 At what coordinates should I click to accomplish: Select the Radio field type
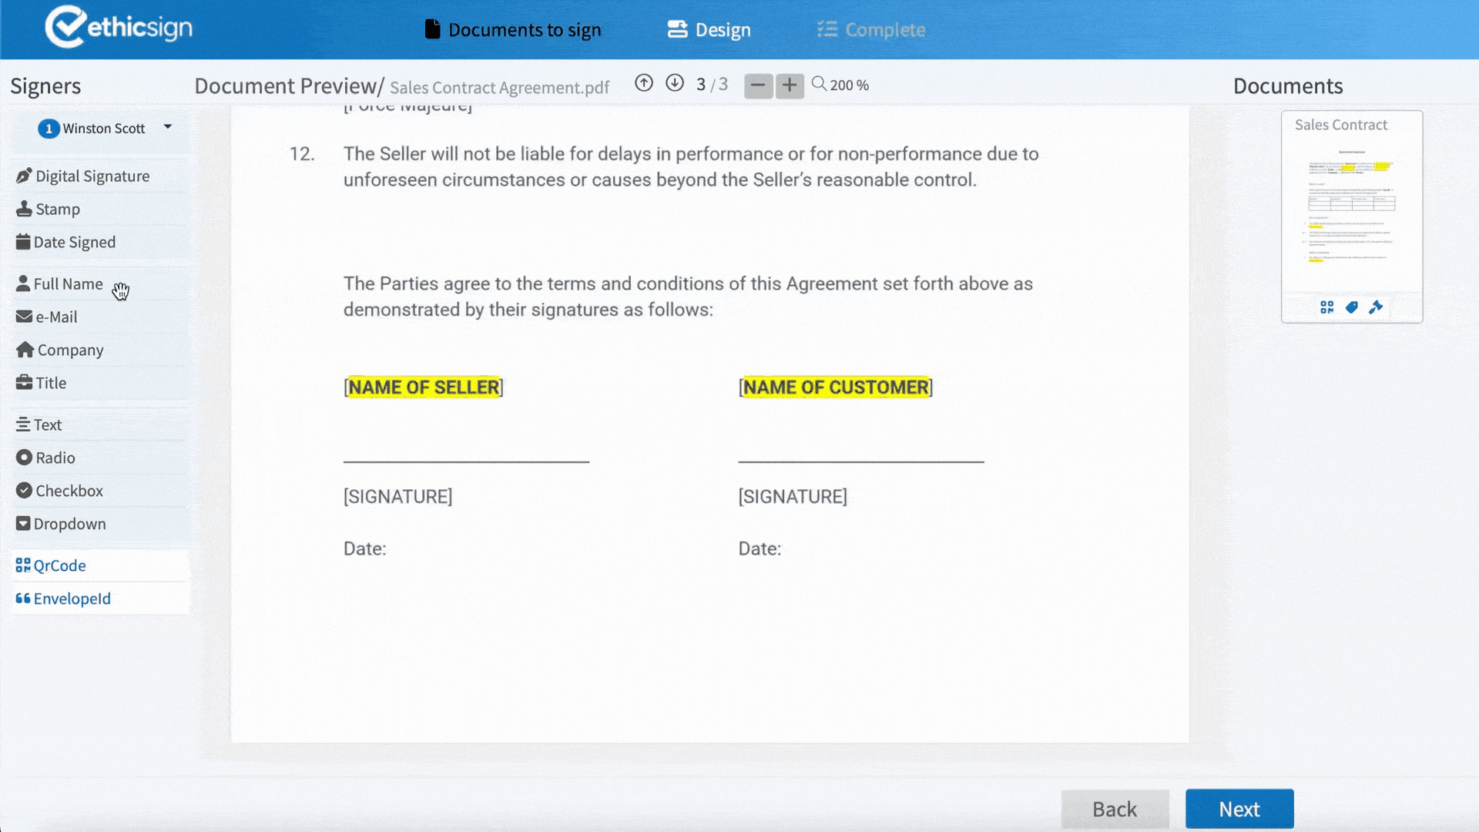(x=46, y=458)
